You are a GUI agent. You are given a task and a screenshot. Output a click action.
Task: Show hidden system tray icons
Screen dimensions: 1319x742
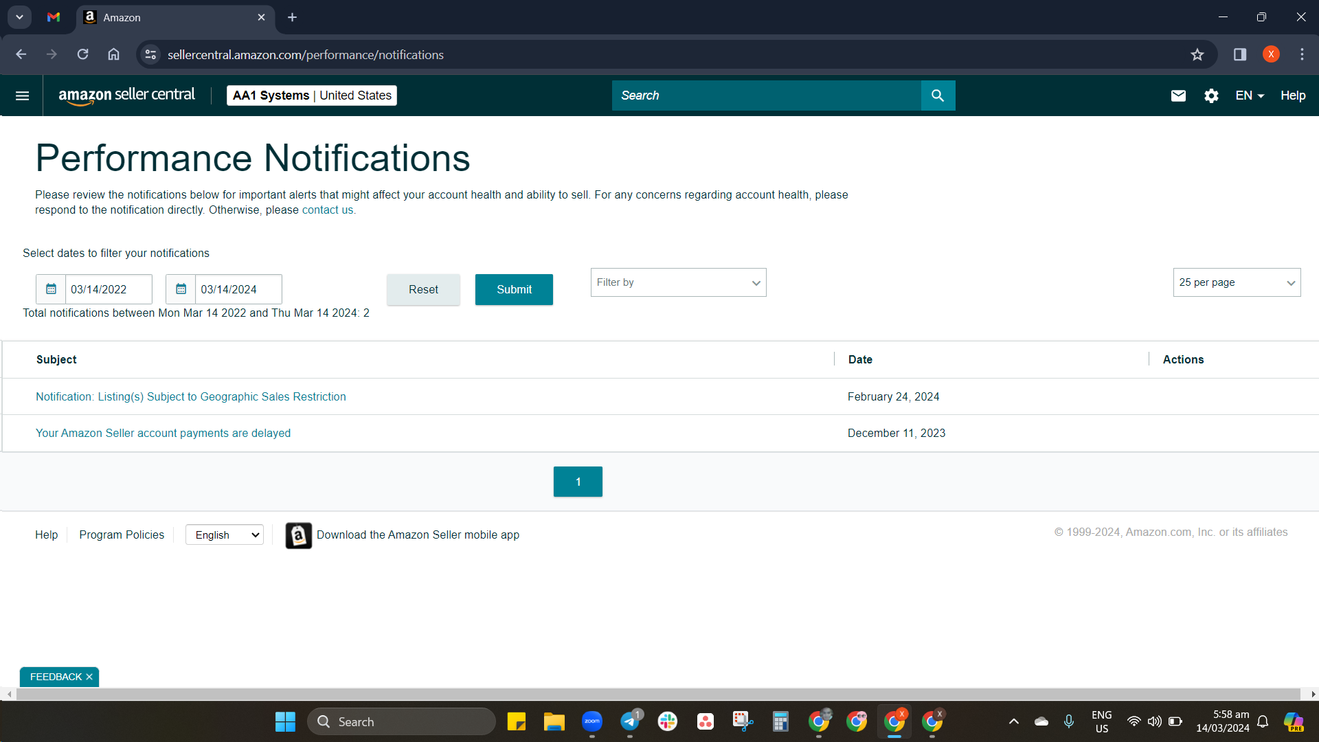(x=1014, y=721)
